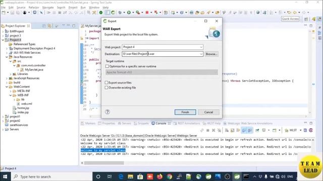Open the Refactor menu
Viewport: 323px width, 181px height.
tap(34, 8)
